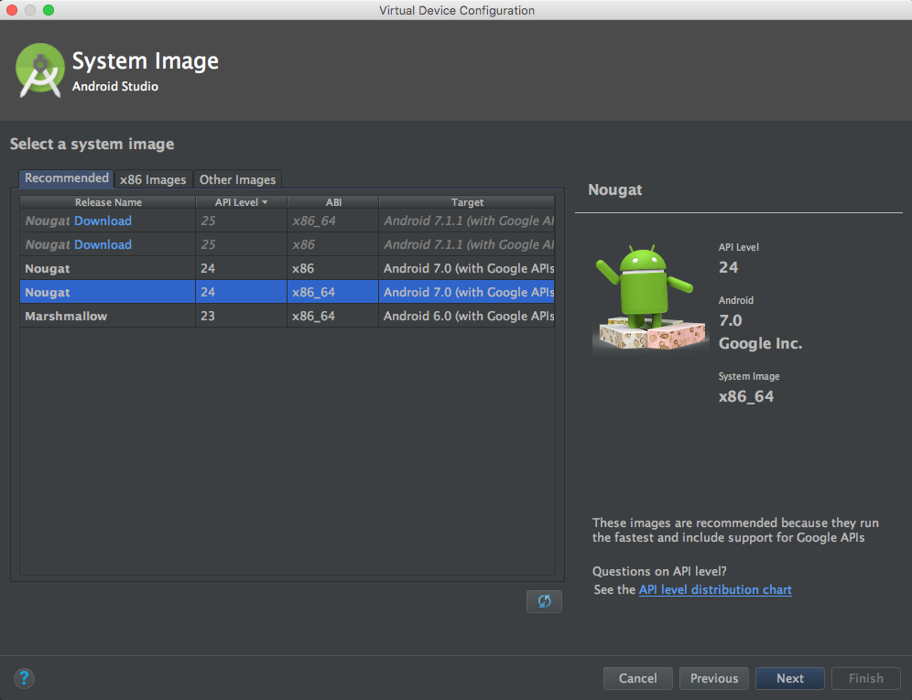
Task: Click the Finish button
Action: [866, 678]
